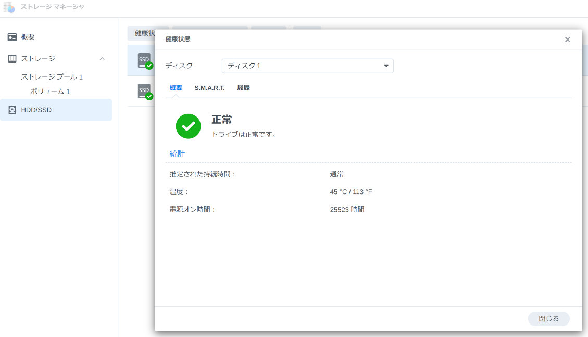The width and height of the screenshot is (588, 337).
Task: Click the ストレージ マネージャ window title
Action: click(53, 7)
